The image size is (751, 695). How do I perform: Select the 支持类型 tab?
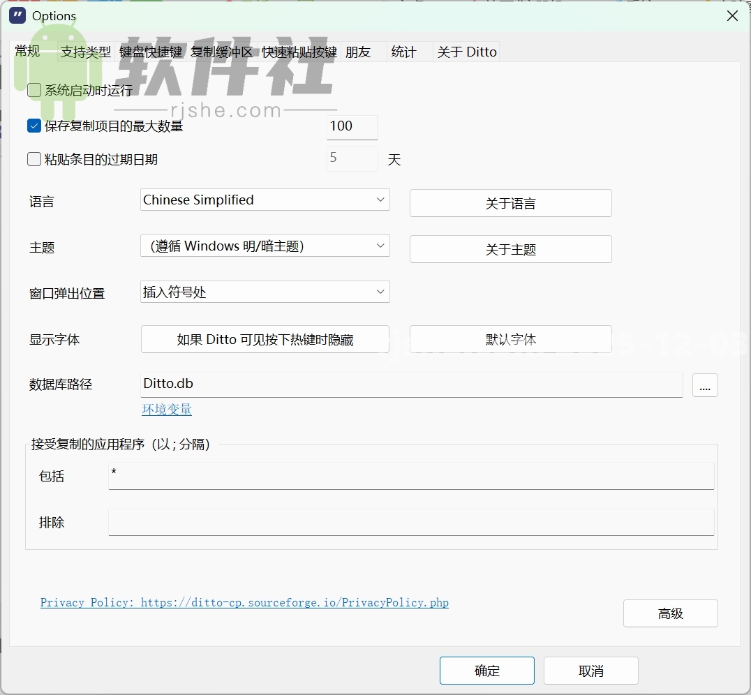coord(84,51)
